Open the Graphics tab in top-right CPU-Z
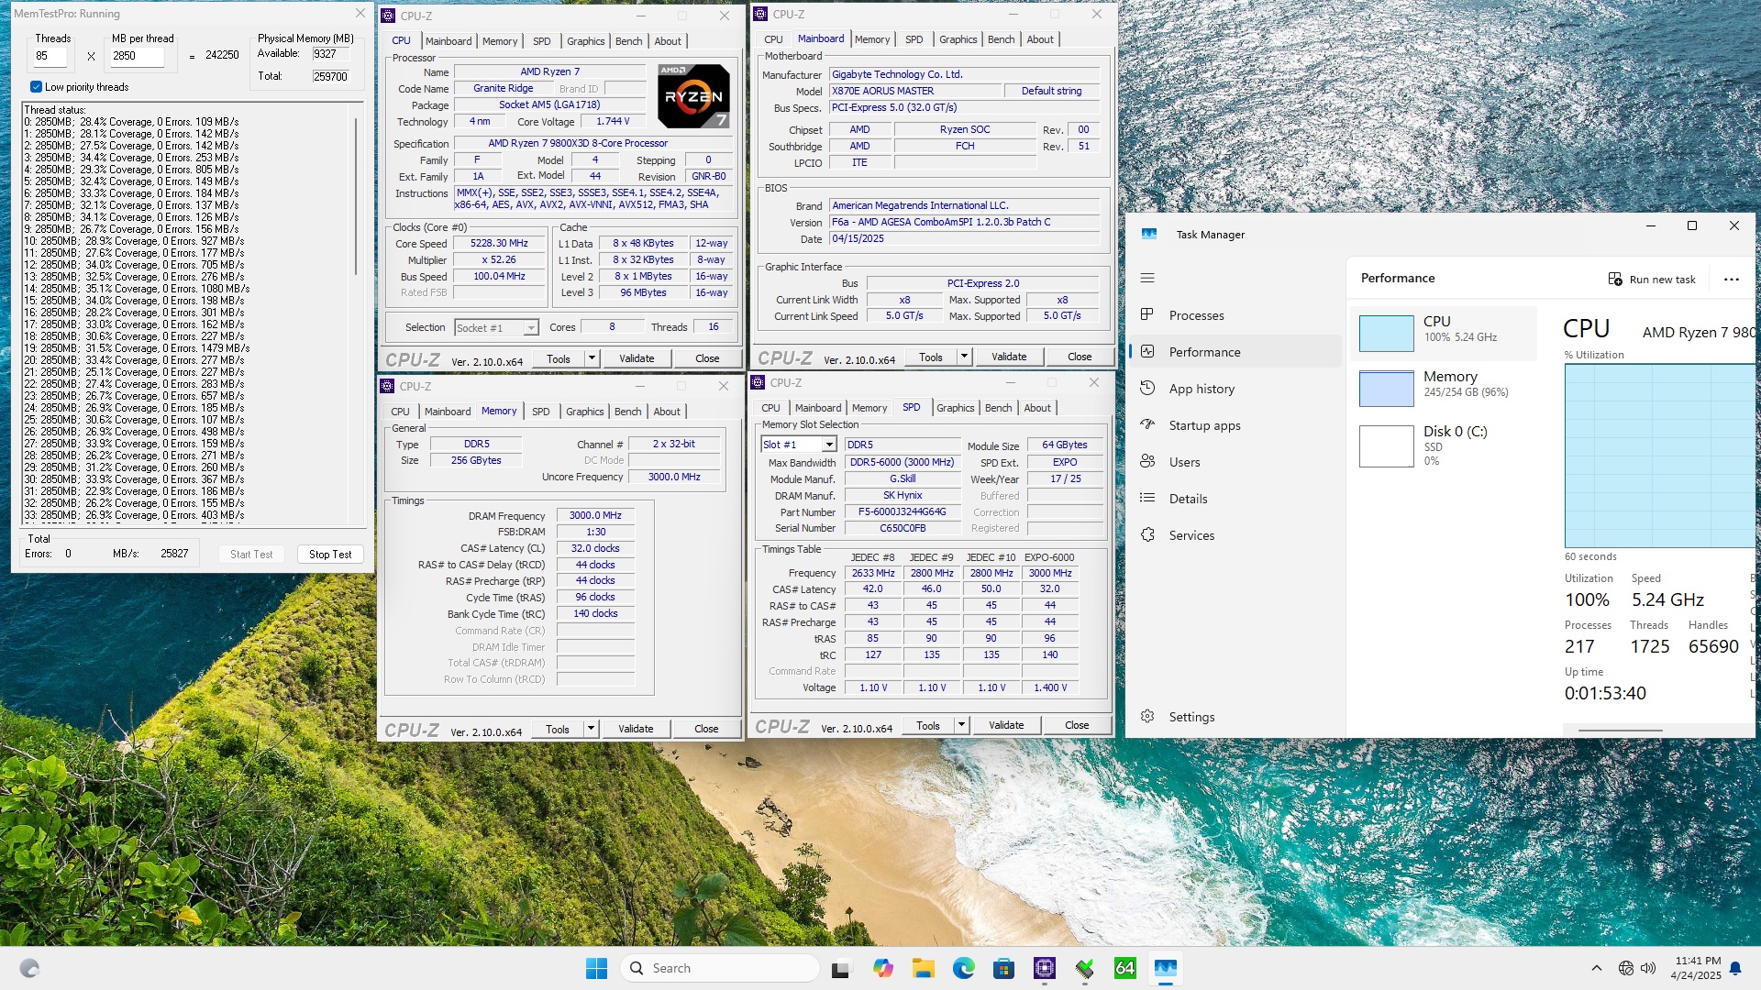 coord(958,39)
